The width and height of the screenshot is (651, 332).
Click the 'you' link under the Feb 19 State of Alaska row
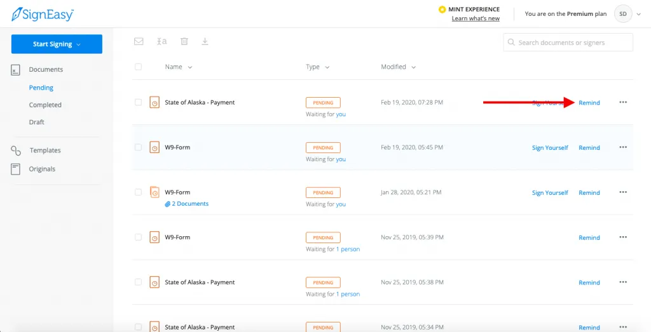click(341, 114)
